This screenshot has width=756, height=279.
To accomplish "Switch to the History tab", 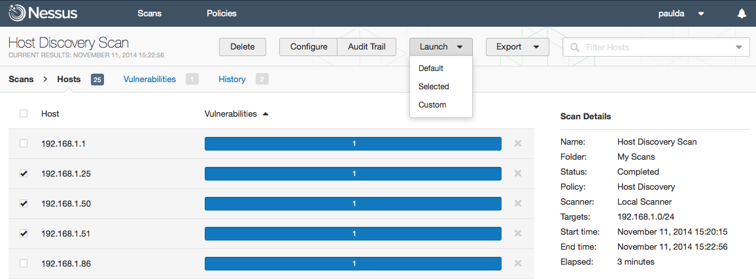I will 232,80.
